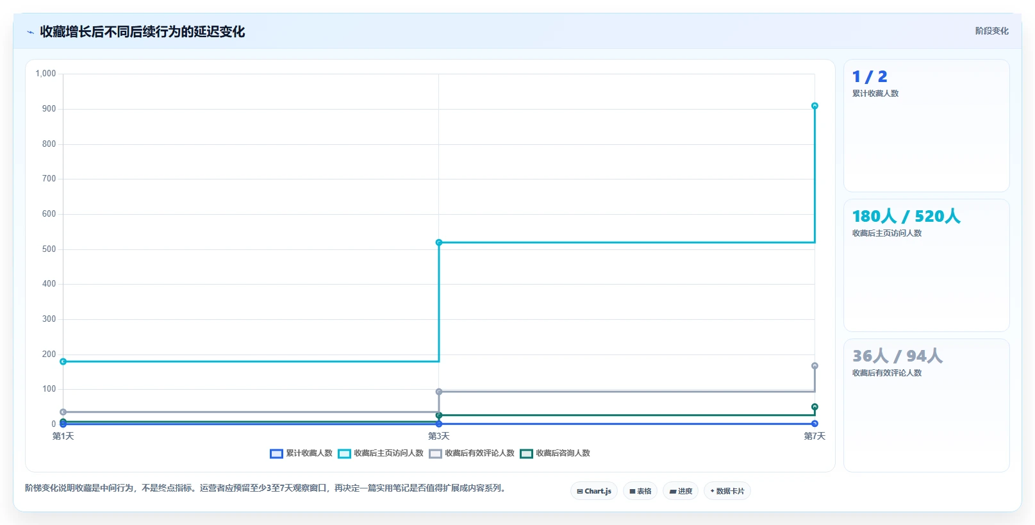Screen dimensions: 1035x525
Task: Click the 1 / 2 value text
Action: tap(870, 77)
